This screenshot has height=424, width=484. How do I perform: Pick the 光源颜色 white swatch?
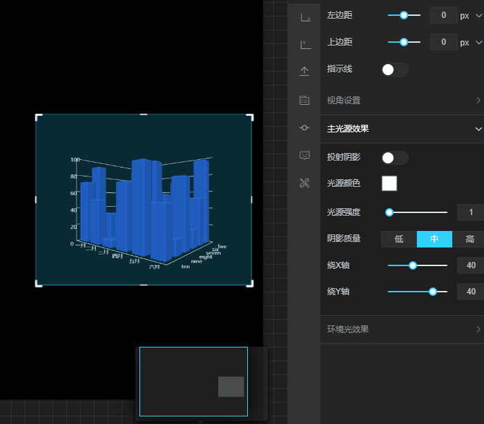tap(389, 183)
